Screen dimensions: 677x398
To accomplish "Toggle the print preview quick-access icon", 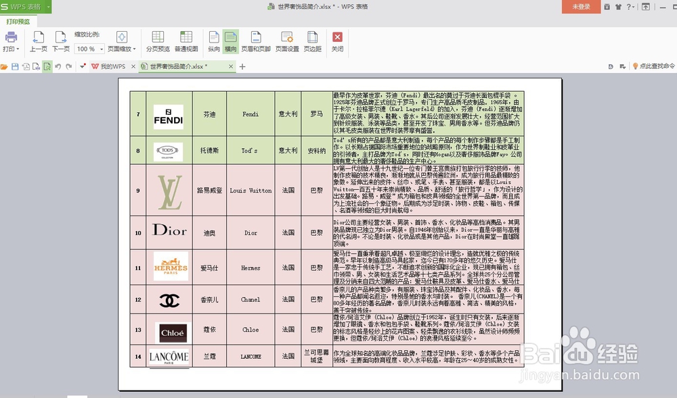I will [x=47, y=67].
